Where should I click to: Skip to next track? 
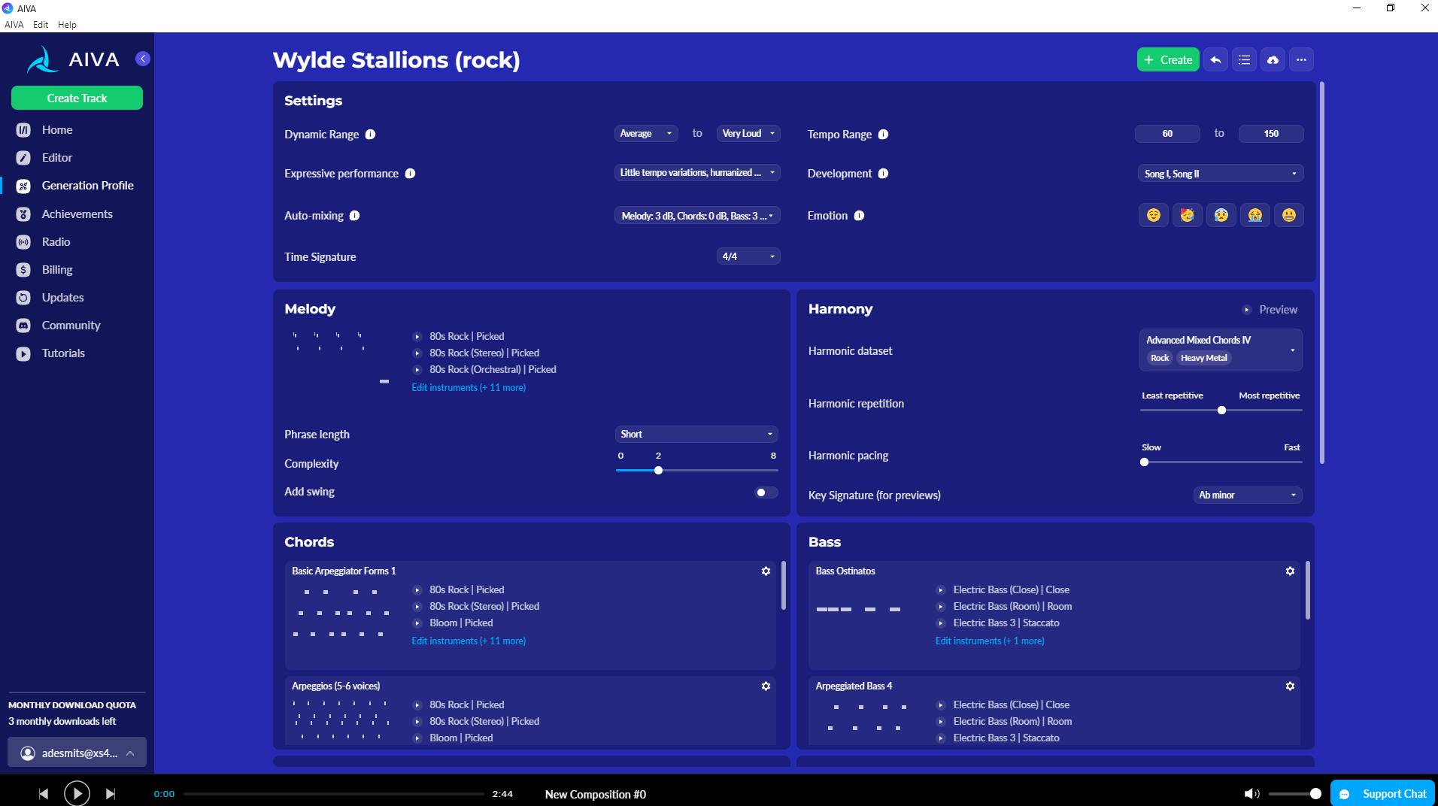[x=111, y=794]
